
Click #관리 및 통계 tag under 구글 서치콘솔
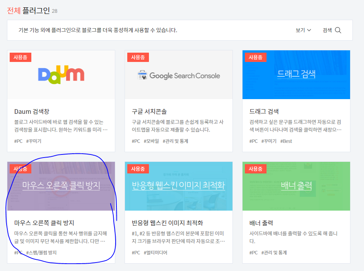175,141
